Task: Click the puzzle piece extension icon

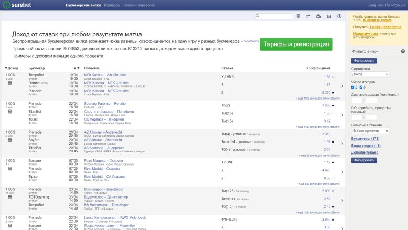Action: click(319, 17)
